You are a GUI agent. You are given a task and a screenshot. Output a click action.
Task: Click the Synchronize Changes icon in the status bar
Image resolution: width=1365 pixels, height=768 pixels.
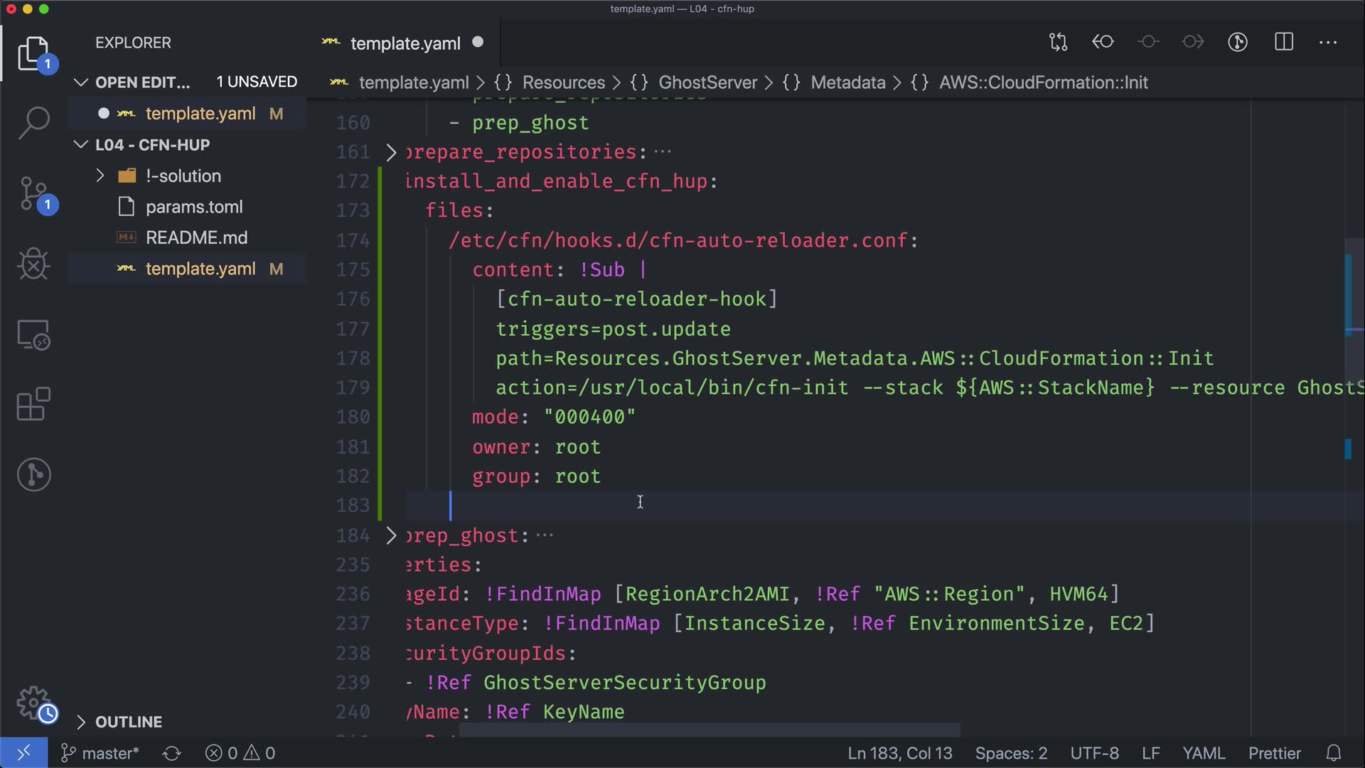pos(171,753)
